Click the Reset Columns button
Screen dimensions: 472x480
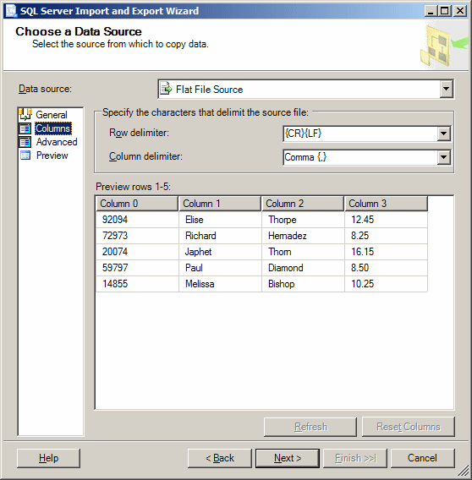click(409, 427)
